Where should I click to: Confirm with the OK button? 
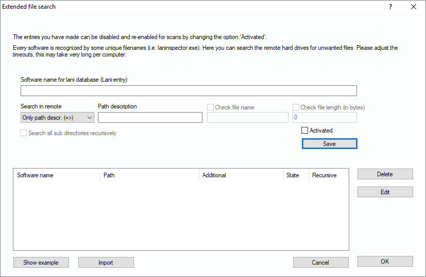click(x=385, y=262)
